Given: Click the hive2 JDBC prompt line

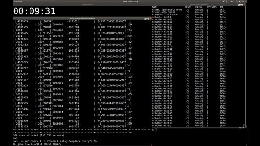Looking at the screenshot, I should (x=37, y=144).
